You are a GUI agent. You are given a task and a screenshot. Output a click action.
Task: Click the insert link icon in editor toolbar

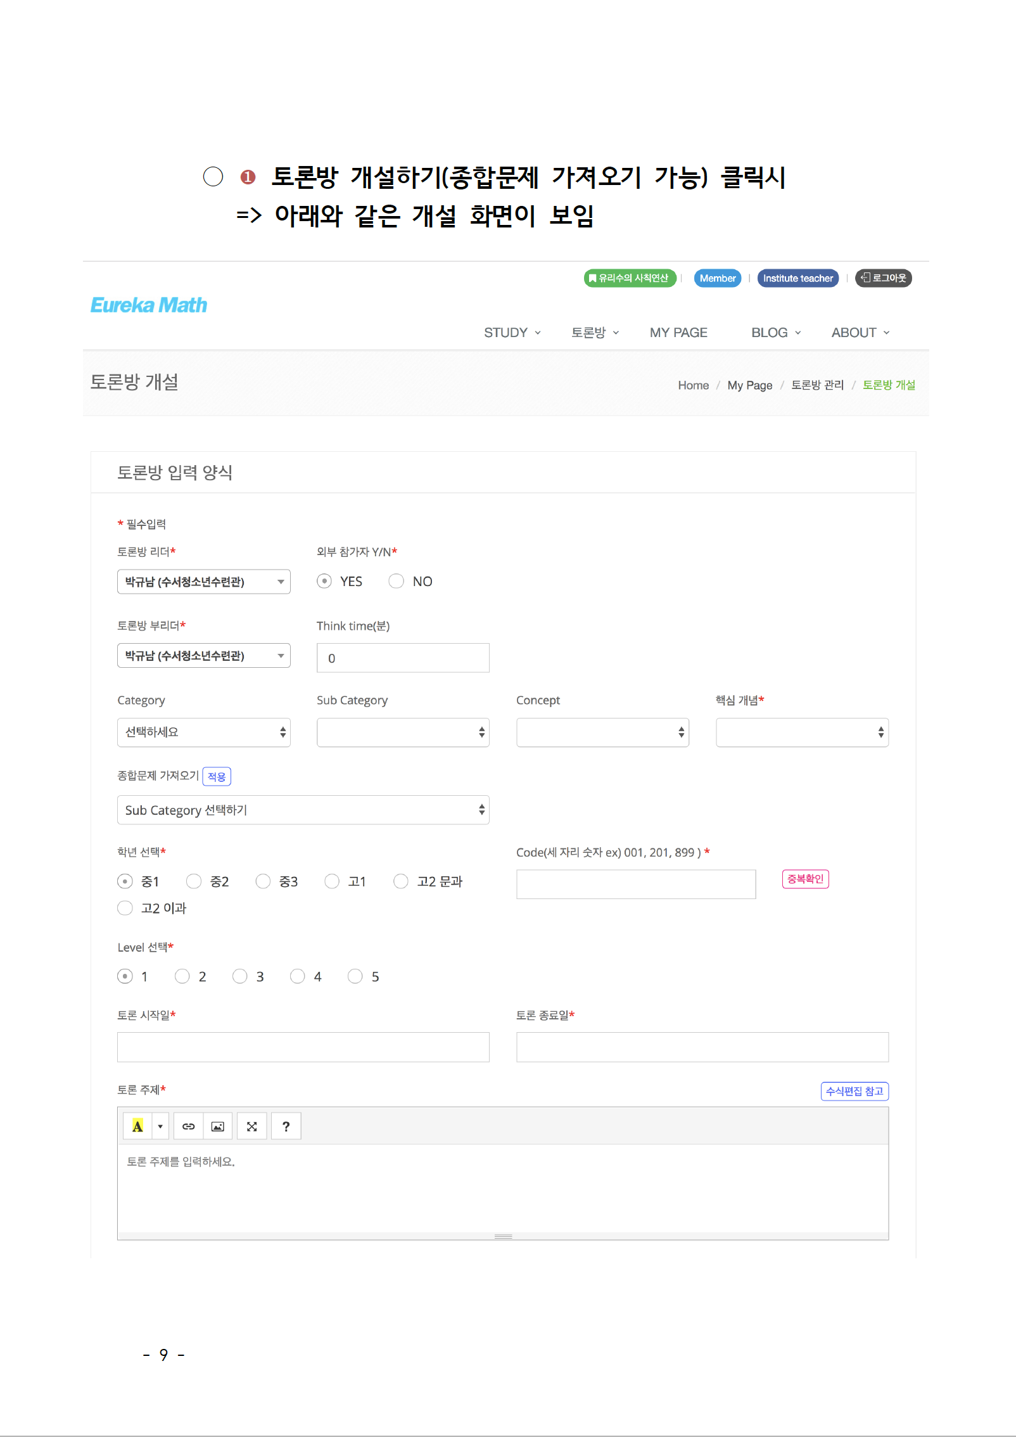(x=188, y=1126)
